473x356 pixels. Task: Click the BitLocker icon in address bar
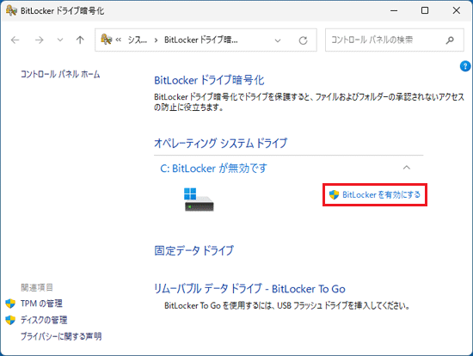point(106,40)
